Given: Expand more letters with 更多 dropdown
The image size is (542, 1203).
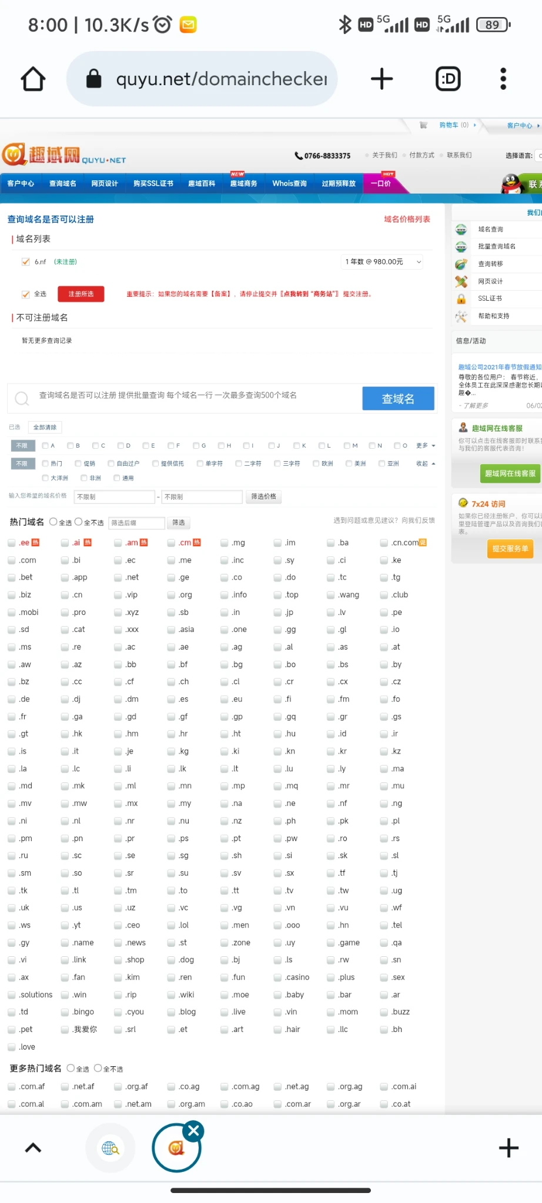Looking at the screenshot, I should click(x=426, y=446).
